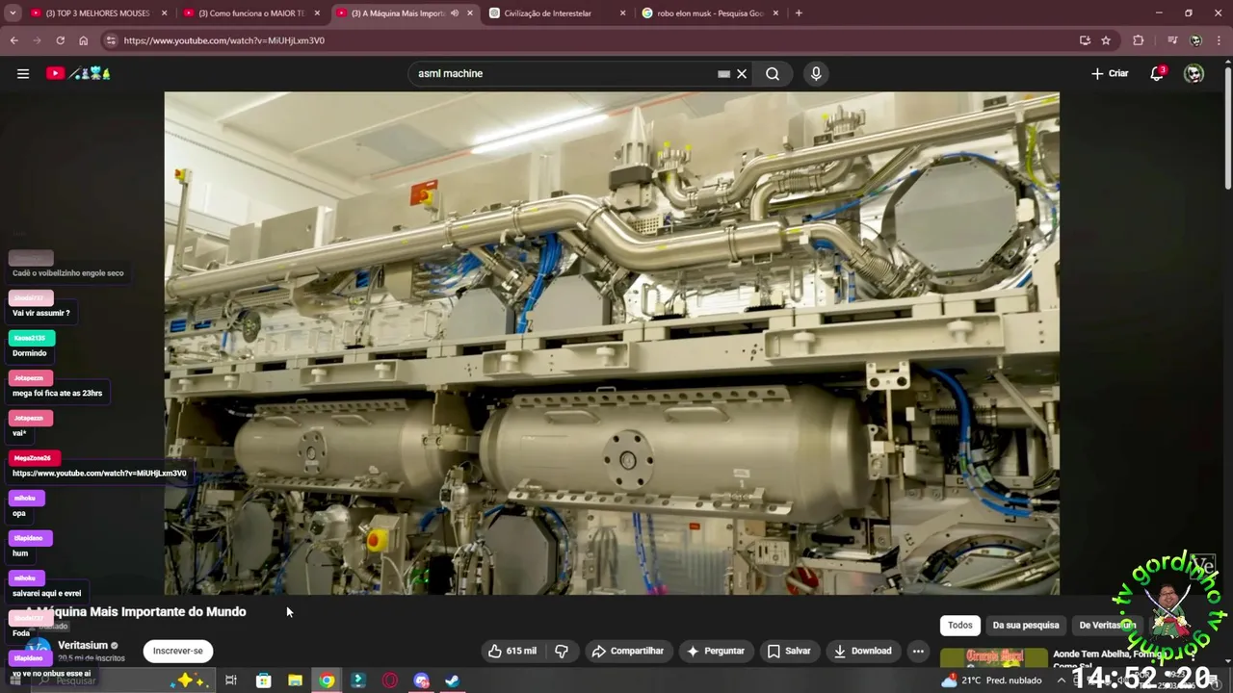This screenshot has width=1233, height=693.
Task: Open the on-screen keyboard in search box
Action: pos(723,73)
